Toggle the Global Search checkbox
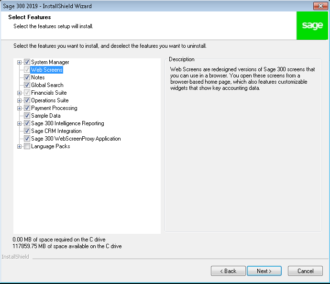330x284 pixels. [x=27, y=85]
